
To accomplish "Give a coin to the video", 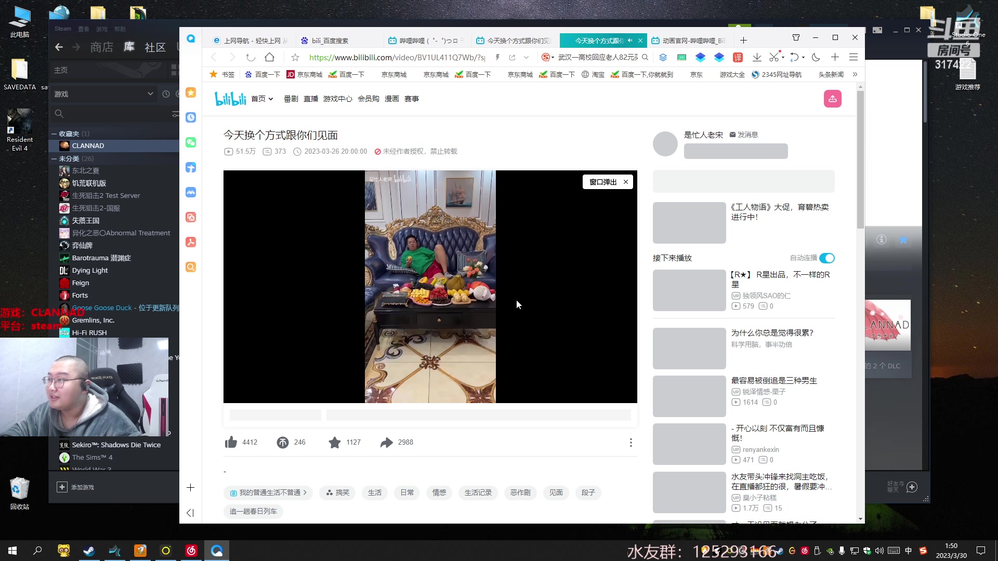I will (282, 442).
